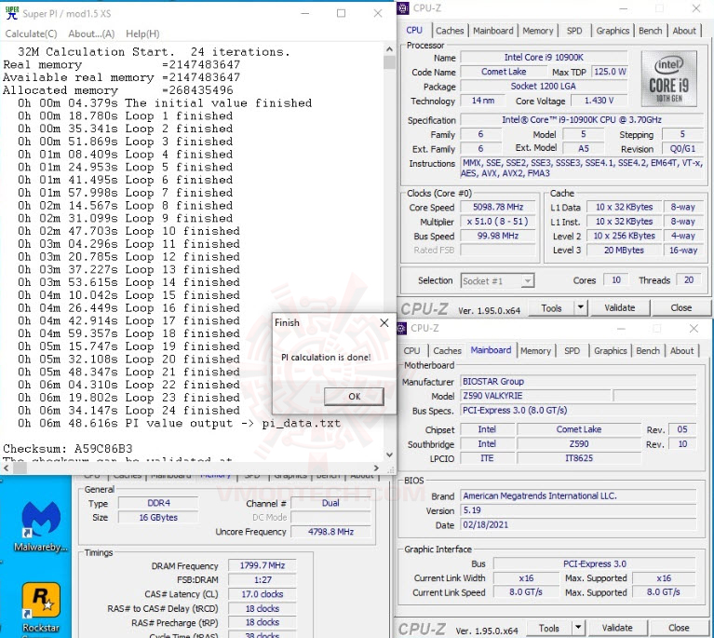Image resolution: width=714 pixels, height=638 pixels.
Task: Select Graphics tab in Mainboard CPU-Z window
Action: (610, 351)
